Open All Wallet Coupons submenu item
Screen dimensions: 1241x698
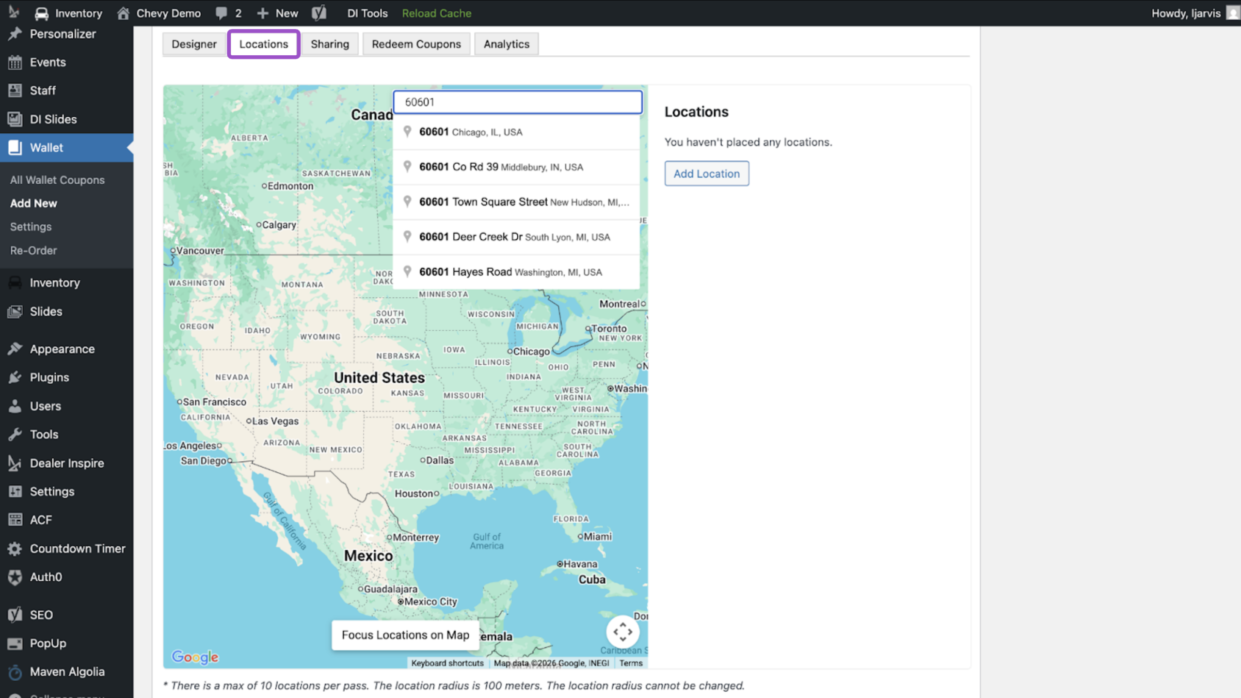(57, 180)
